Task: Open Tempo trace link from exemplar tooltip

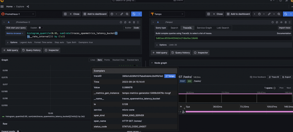Action: point(170,76)
